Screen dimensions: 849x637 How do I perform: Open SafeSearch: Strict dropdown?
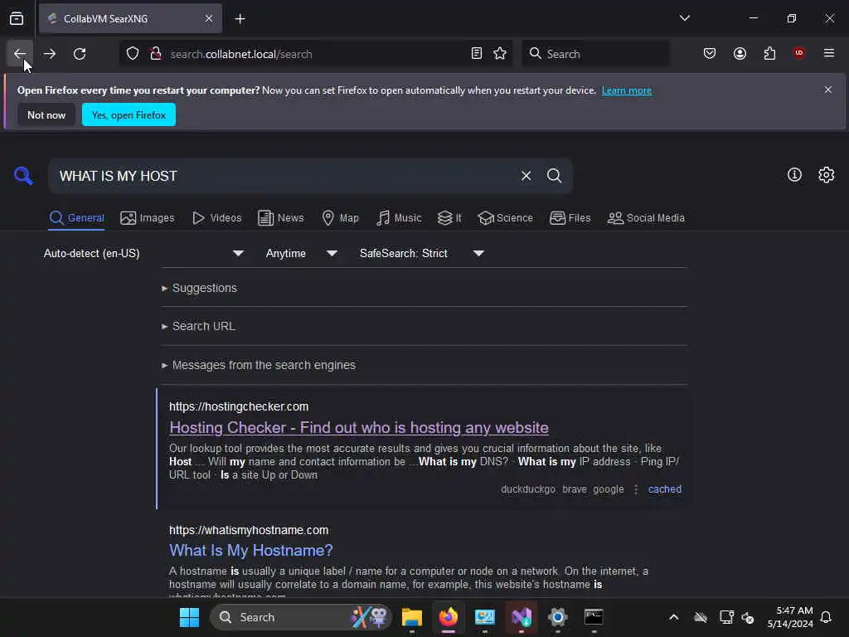coord(422,253)
